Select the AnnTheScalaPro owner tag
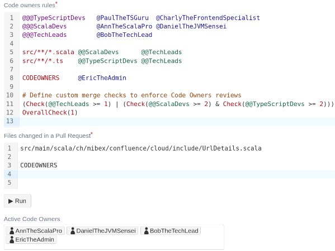The width and height of the screenshot is (335, 251). point(35,231)
